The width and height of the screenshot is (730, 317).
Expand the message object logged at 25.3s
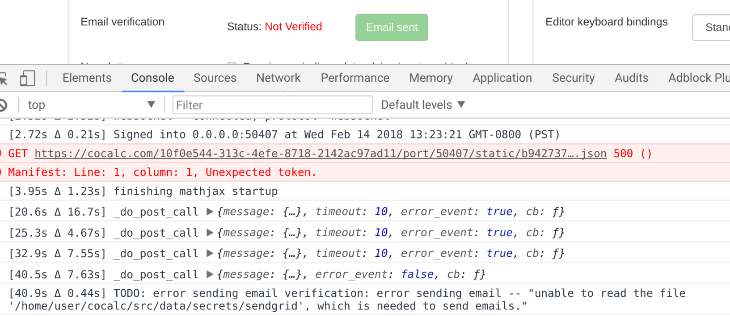[x=209, y=233]
